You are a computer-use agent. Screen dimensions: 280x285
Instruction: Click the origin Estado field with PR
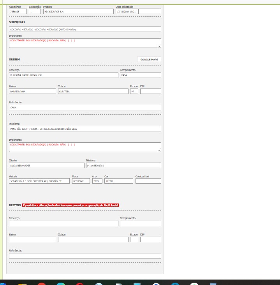click(x=134, y=91)
